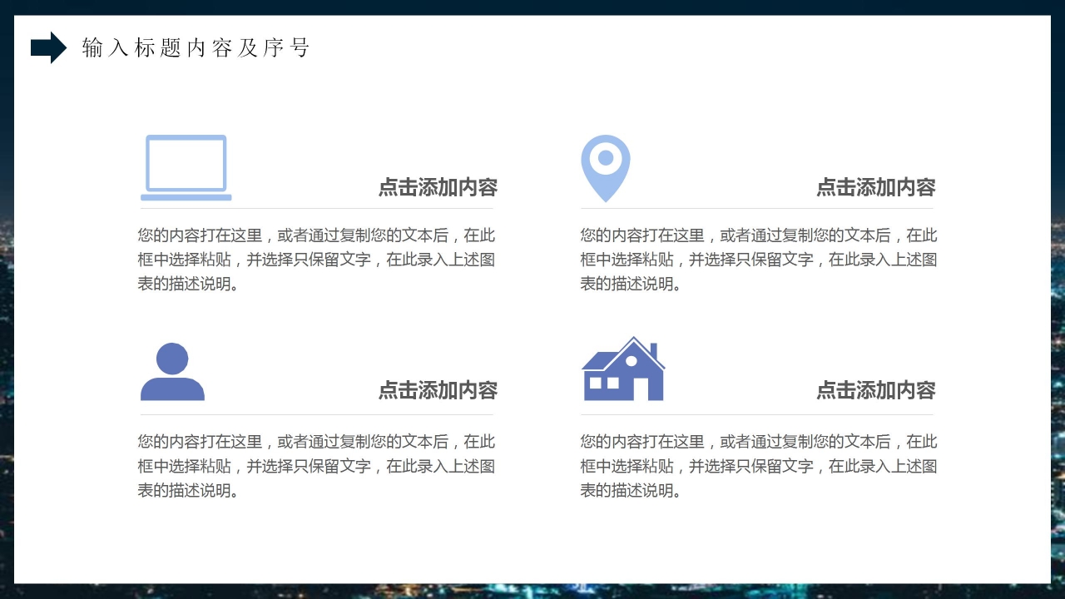Select the divider line under the laptop heading
The width and height of the screenshot is (1065, 599).
[x=316, y=208]
